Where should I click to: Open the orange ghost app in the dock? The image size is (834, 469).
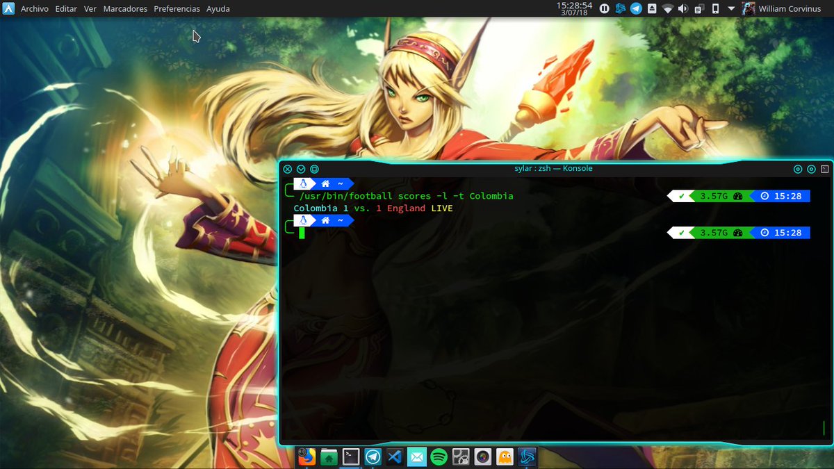point(505,456)
